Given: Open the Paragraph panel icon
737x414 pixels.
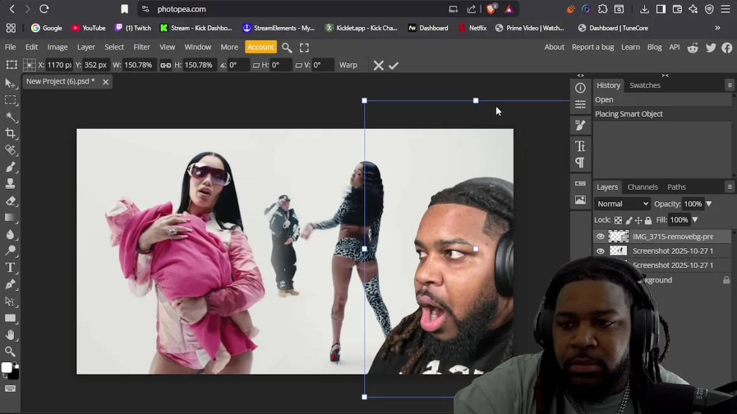Looking at the screenshot, I should pyautogui.click(x=580, y=162).
